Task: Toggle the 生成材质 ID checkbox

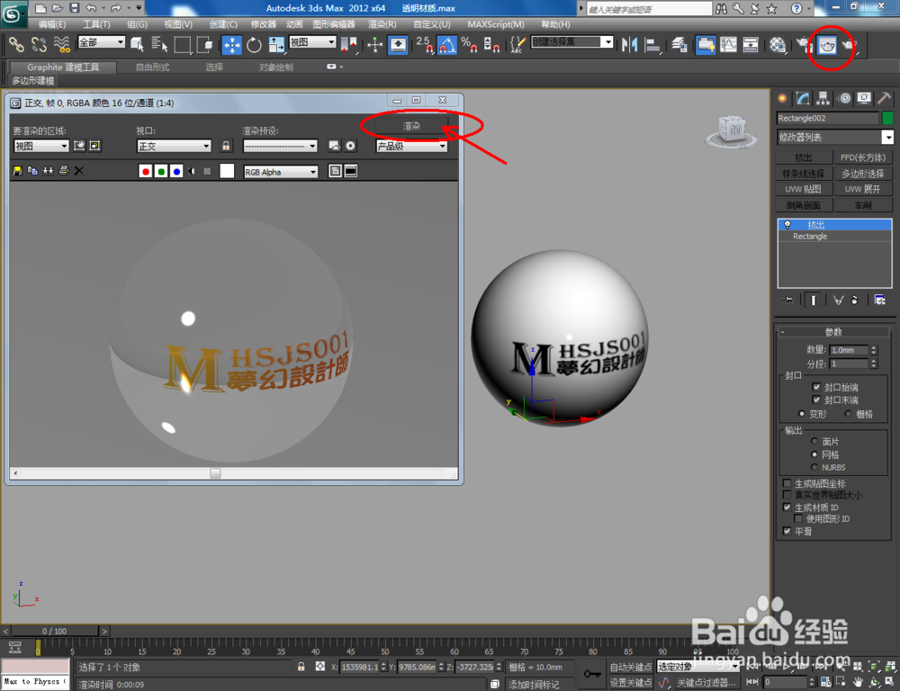Action: coord(787,507)
